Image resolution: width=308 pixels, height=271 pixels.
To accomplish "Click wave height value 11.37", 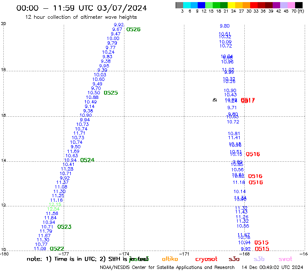I will [x=62, y=183].
